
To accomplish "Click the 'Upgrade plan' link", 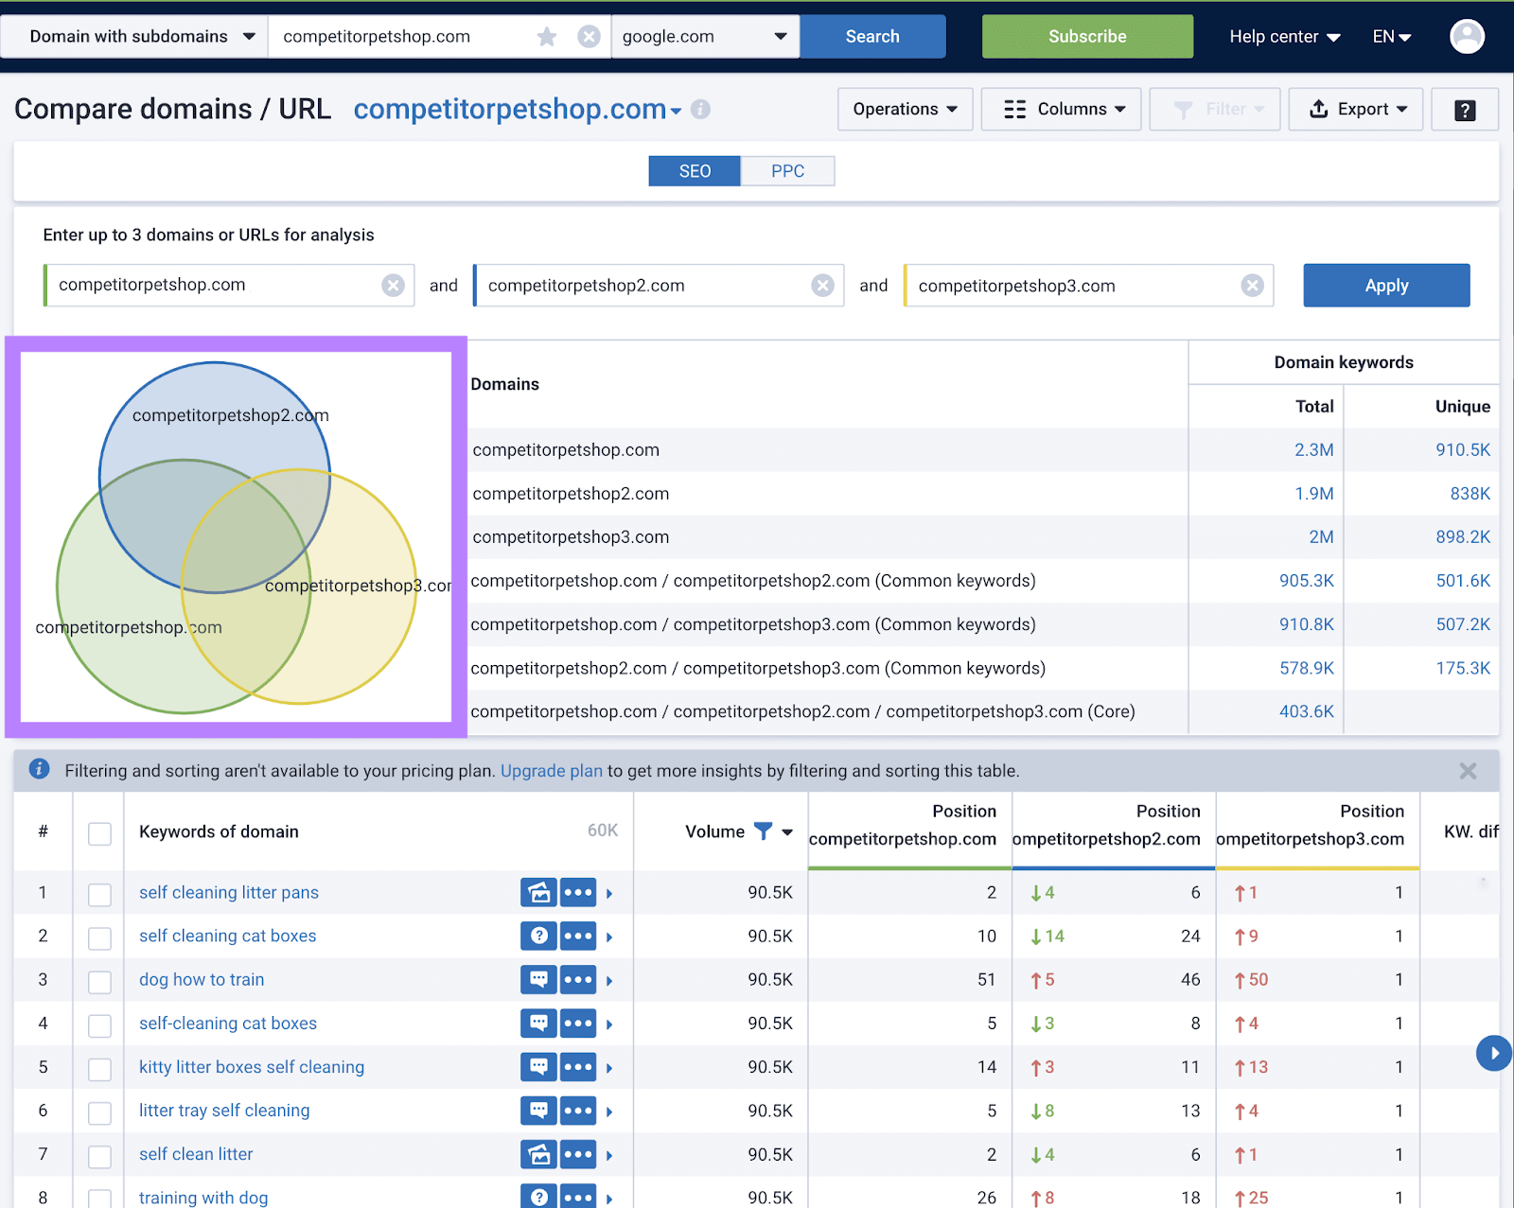I will (552, 771).
